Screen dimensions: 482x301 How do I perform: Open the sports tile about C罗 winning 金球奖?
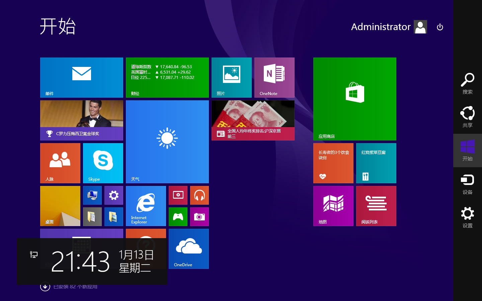tap(82, 120)
